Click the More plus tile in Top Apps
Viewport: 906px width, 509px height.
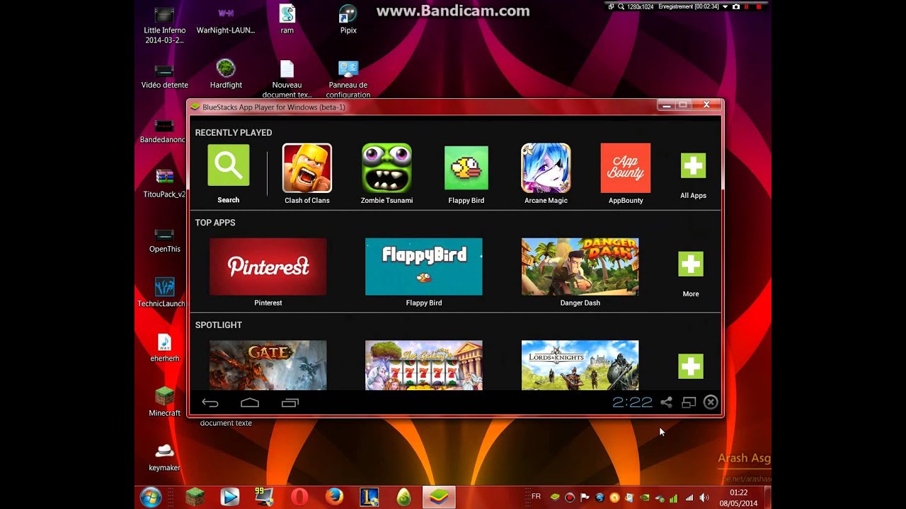[691, 264]
